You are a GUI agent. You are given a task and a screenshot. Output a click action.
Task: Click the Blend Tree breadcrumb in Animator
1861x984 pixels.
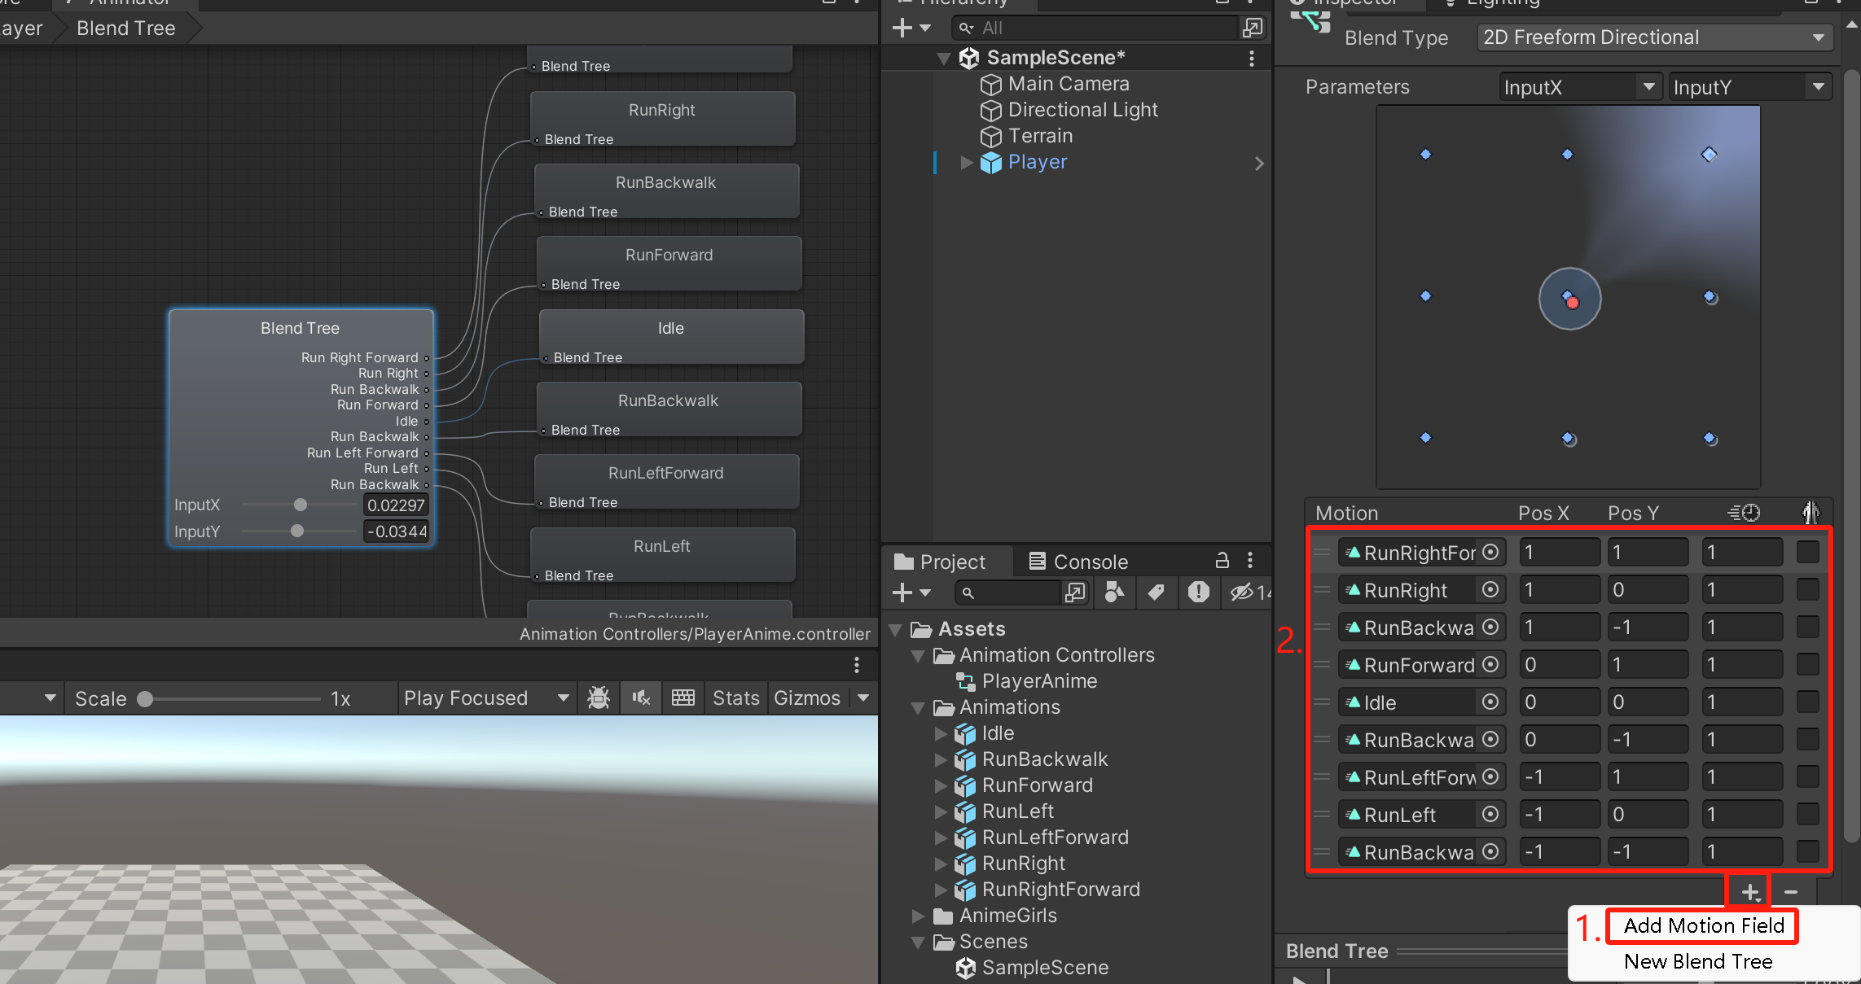[x=125, y=28]
